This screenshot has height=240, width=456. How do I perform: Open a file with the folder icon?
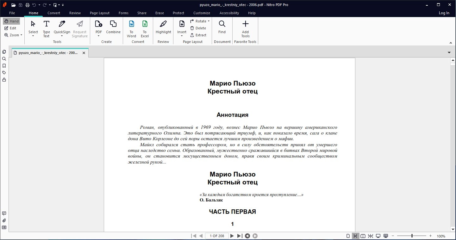pos(13,5)
